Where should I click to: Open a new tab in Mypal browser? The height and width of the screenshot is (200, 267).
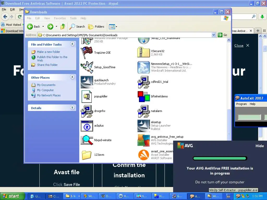(x=258, y=31)
